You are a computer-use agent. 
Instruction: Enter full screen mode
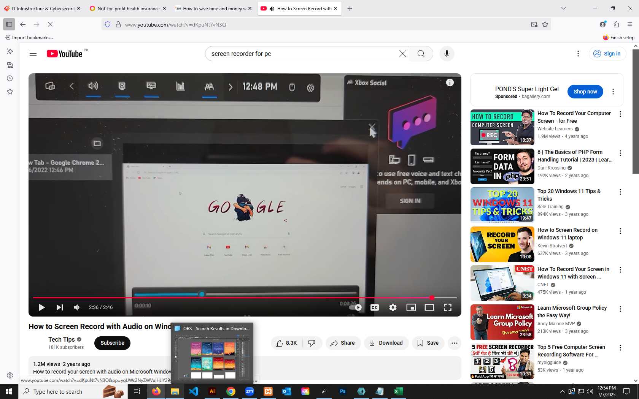448,307
